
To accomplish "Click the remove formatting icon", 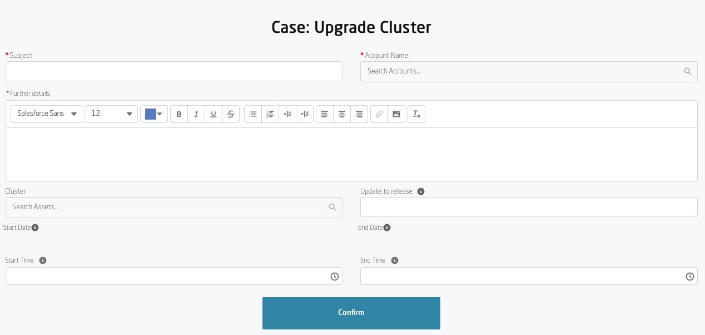I will (x=416, y=114).
